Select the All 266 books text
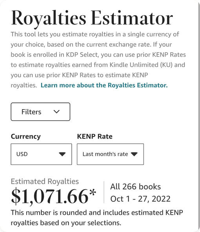200x232 pixels. click(x=135, y=186)
